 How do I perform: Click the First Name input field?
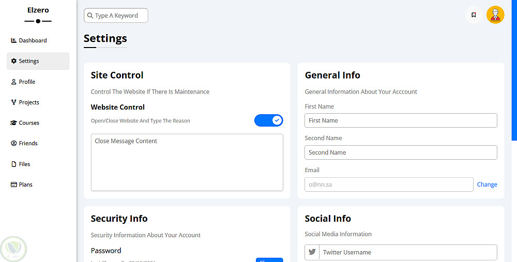pos(401,120)
